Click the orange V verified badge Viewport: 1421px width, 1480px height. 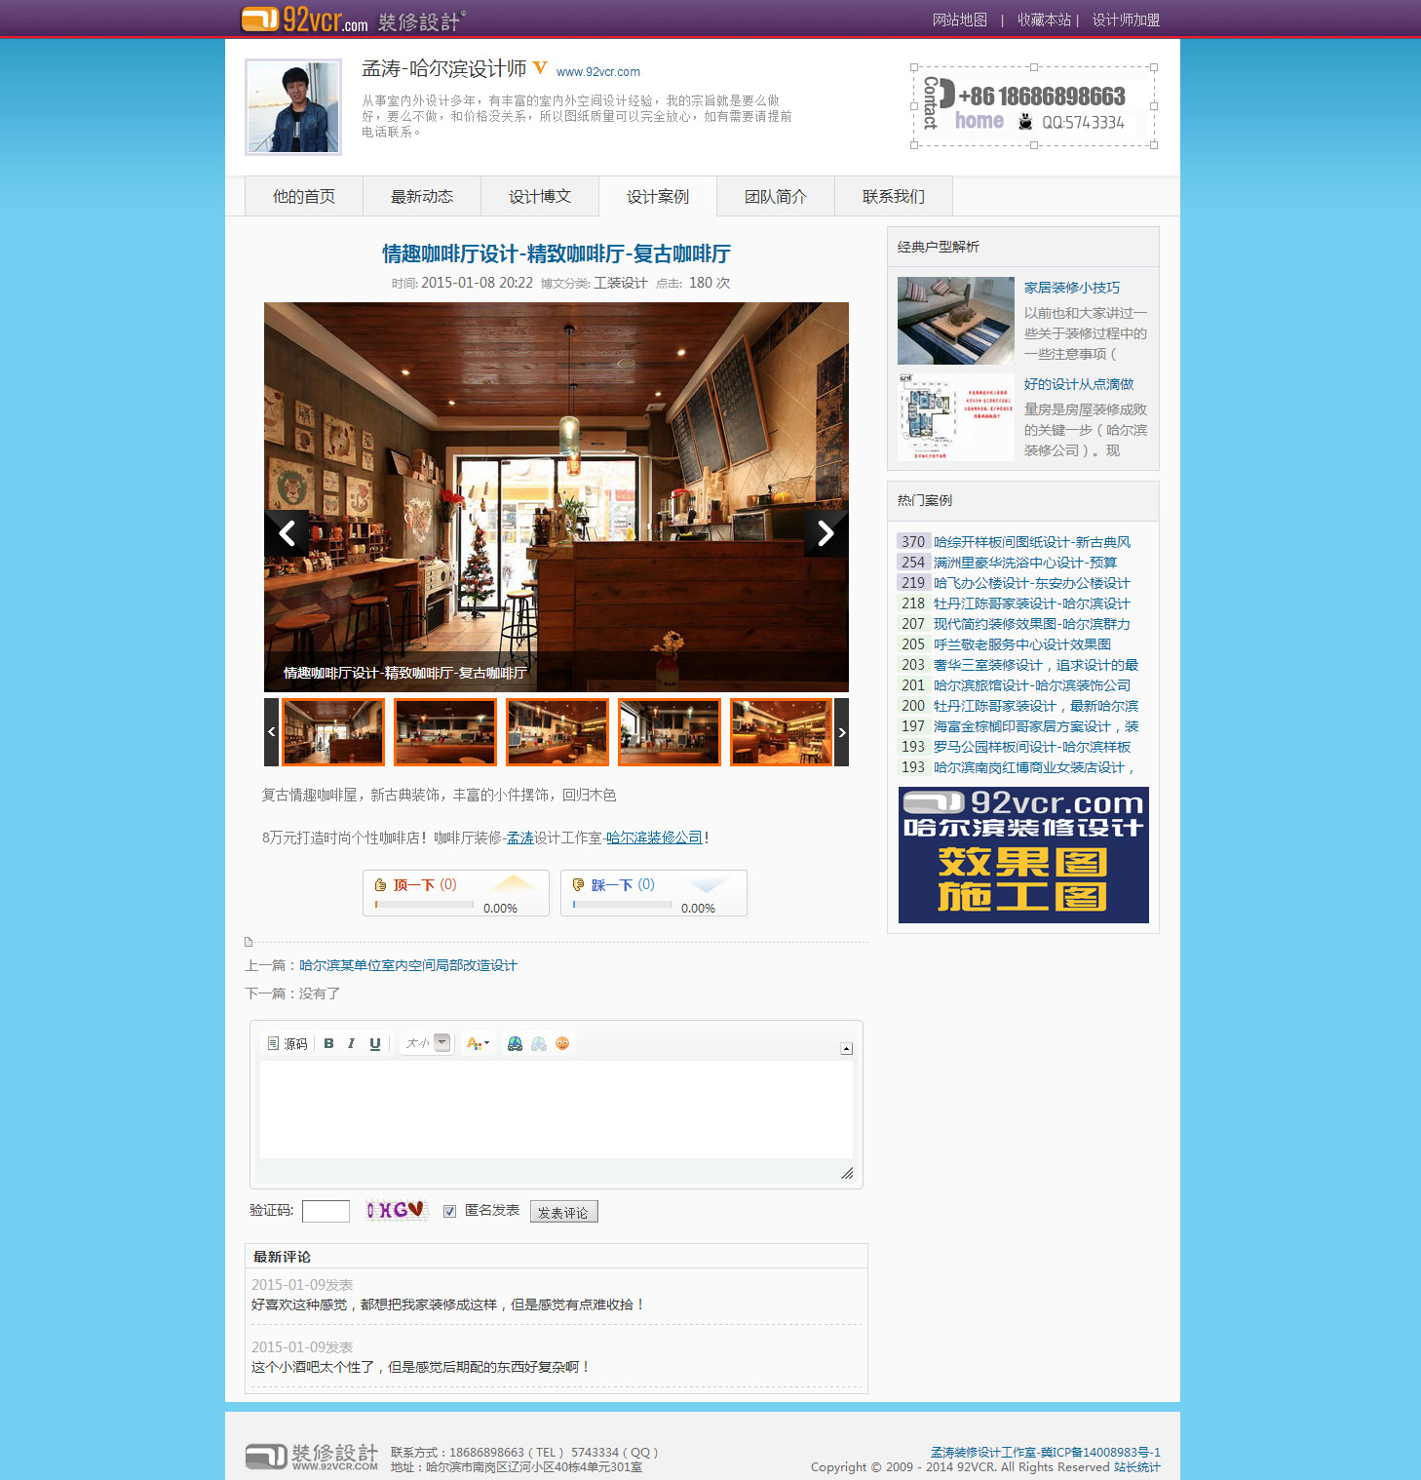pyautogui.click(x=540, y=67)
